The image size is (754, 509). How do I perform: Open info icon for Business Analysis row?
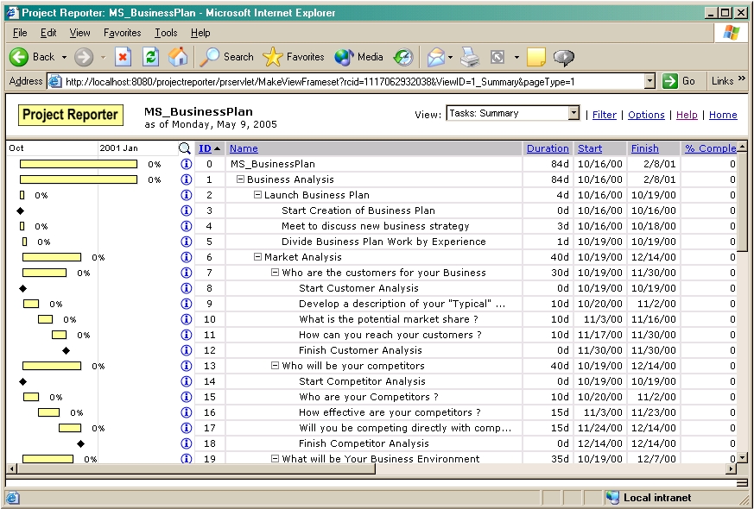click(x=186, y=179)
